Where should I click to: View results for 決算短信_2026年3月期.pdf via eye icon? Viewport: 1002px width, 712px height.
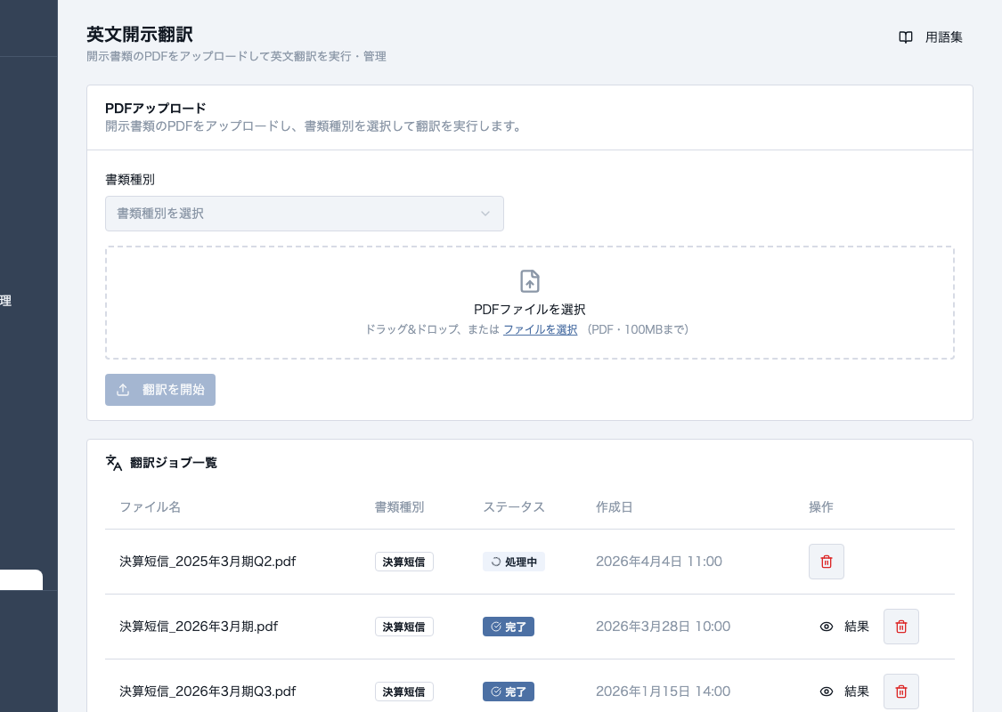827,627
